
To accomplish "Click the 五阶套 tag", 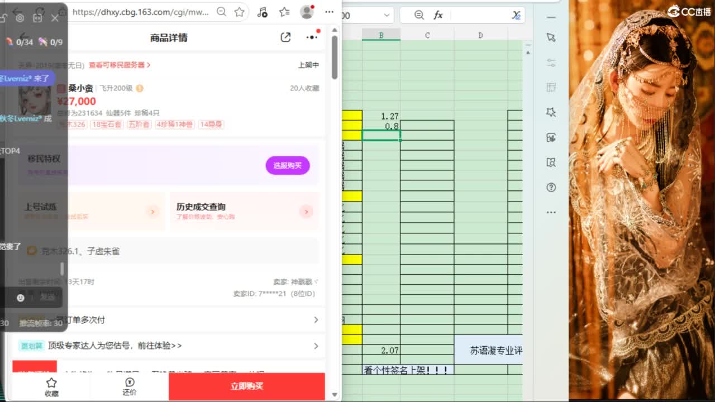I will (x=139, y=125).
